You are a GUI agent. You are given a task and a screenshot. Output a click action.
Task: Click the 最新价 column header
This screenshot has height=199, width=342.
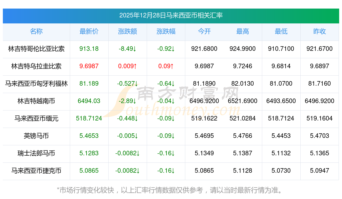point(89,31)
